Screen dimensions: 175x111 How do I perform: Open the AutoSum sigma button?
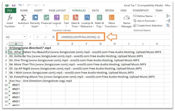24,18
